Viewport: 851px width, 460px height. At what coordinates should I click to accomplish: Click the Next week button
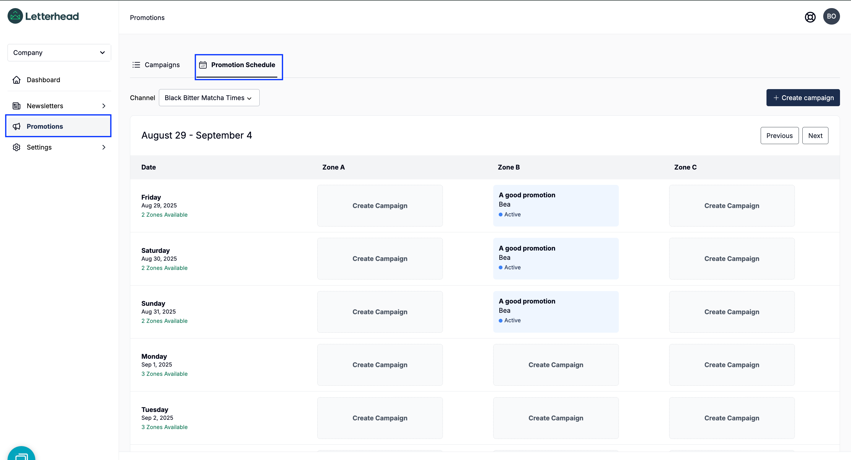[x=815, y=136]
